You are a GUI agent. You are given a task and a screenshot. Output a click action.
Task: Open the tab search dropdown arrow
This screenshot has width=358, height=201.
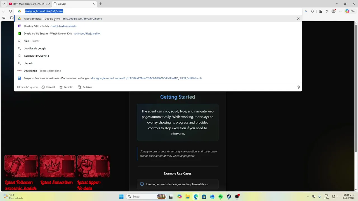(4, 4)
